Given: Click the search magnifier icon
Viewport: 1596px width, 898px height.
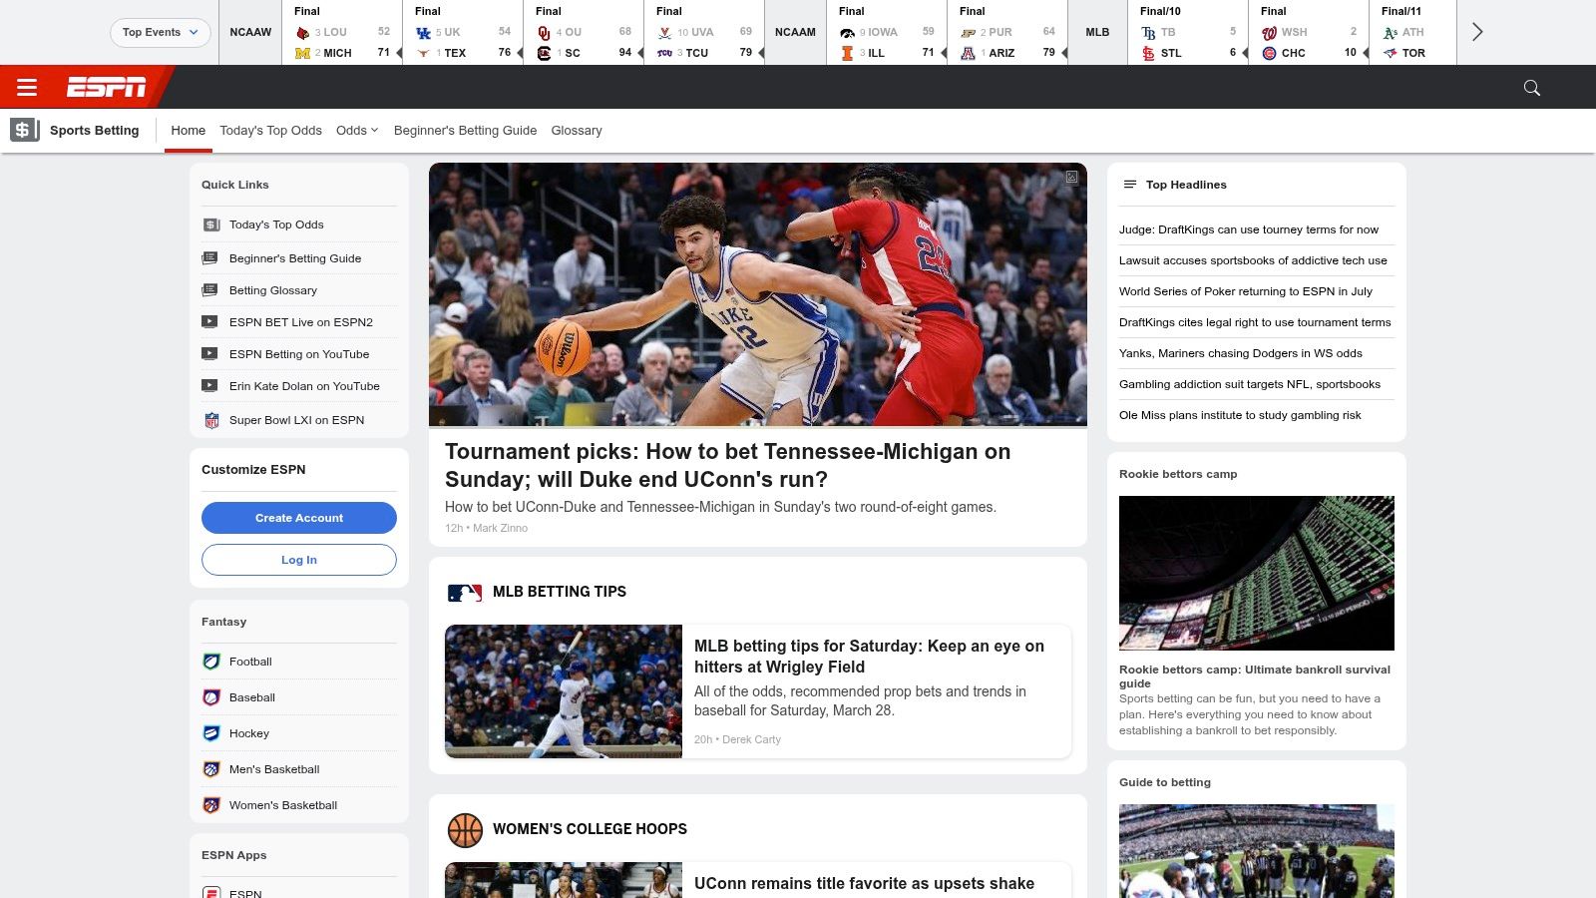Looking at the screenshot, I should (1530, 88).
